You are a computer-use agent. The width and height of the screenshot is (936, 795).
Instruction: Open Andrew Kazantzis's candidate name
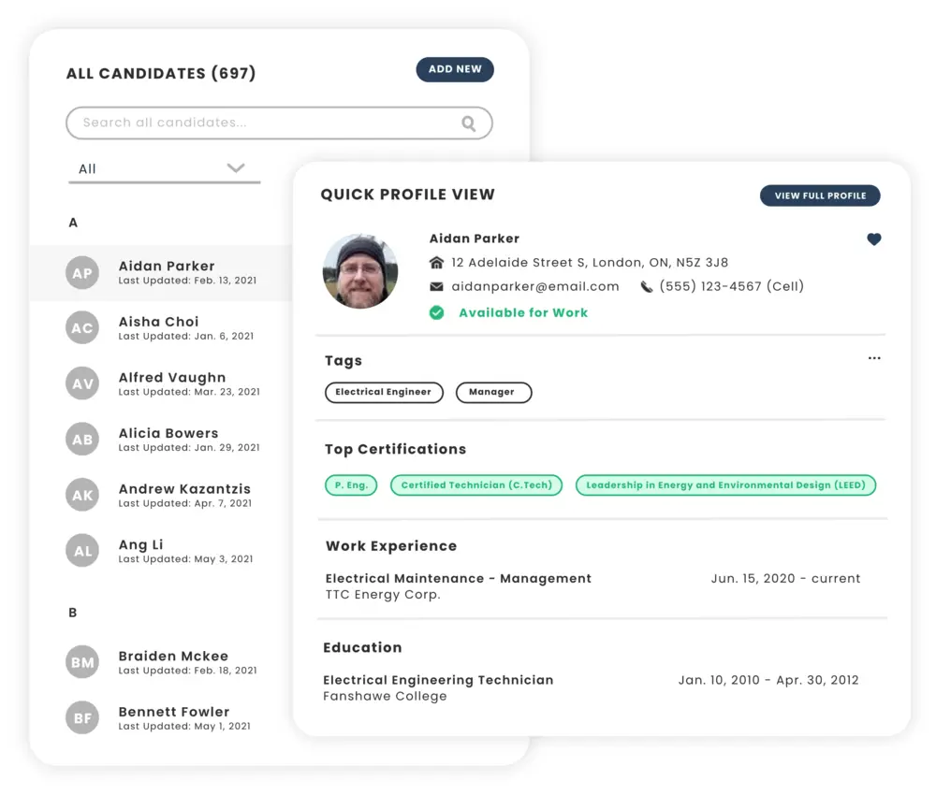click(x=184, y=489)
